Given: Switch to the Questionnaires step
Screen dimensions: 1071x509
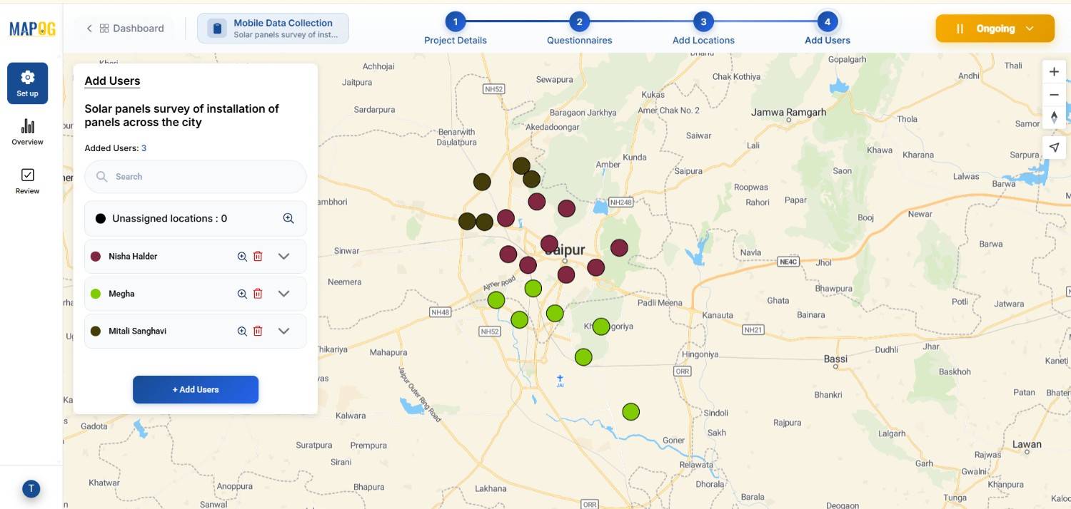Looking at the screenshot, I should coord(579,29).
